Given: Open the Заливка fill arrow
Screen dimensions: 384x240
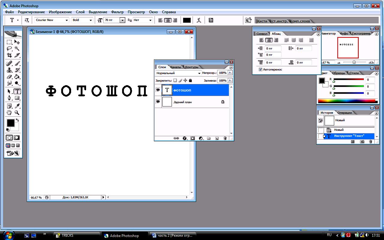Looking at the screenshot, I should [230, 80].
